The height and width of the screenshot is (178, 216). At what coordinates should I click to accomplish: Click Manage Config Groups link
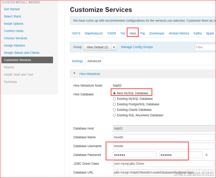point(137,47)
